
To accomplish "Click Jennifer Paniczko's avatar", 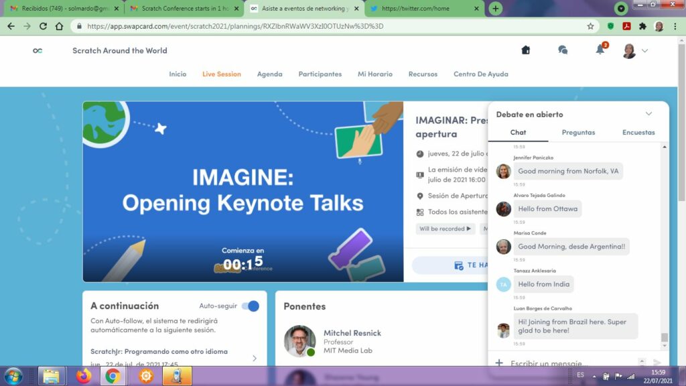I will (x=503, y=171).
